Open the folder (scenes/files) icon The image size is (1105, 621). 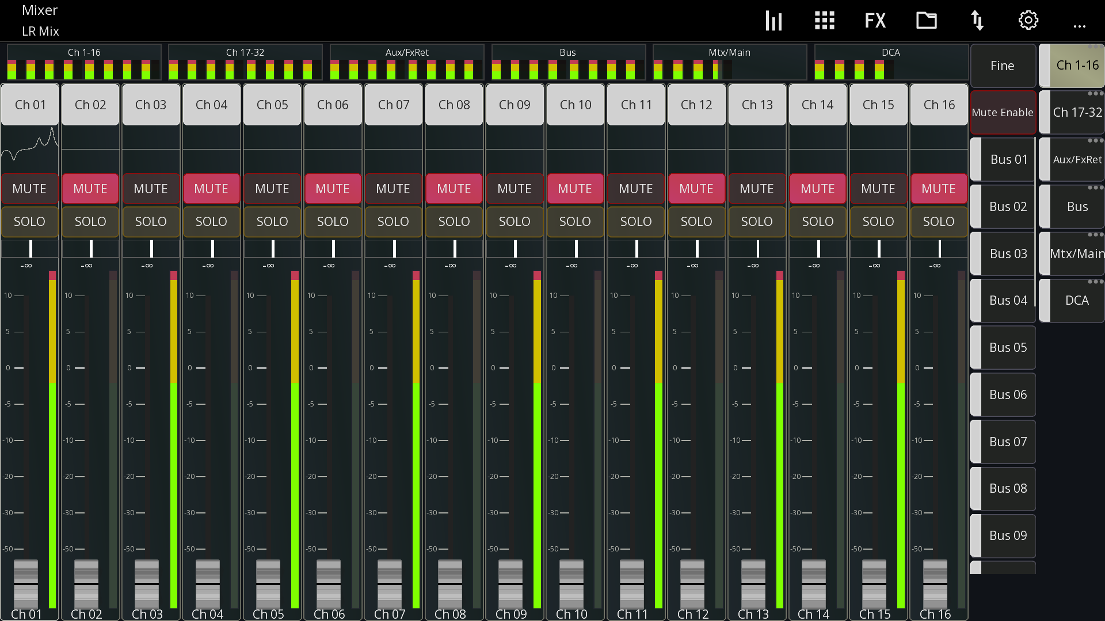coord(927,21)
